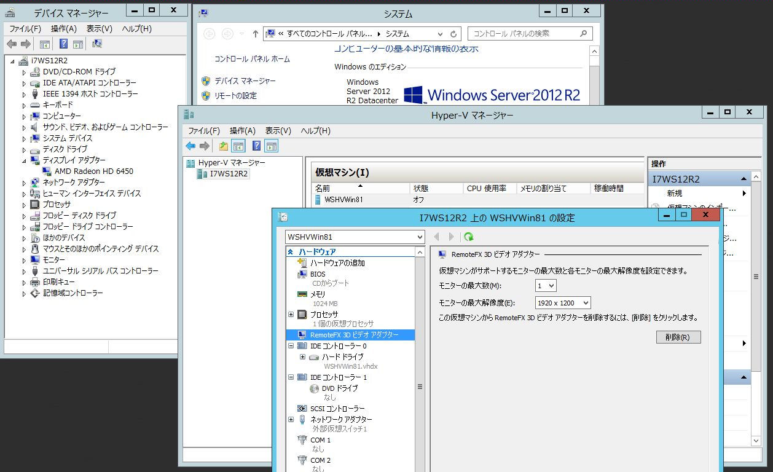This screenshot has height=472, width=773.
Task: Open 操作(A) menu in Device Manager
Action: pyautogui.click(x=64, y=29)
